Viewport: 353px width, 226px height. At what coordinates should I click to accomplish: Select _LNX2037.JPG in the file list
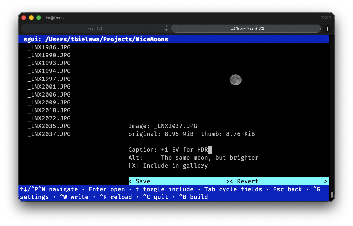[49, 134]
